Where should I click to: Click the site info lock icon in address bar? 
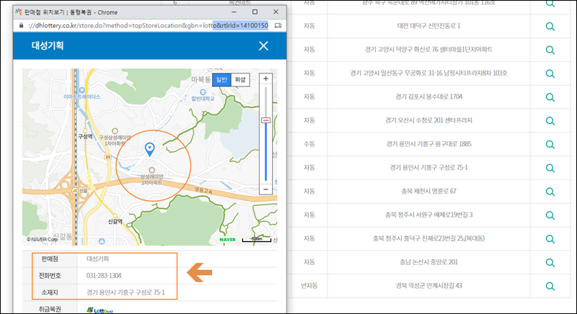click(x=21, y=25)
